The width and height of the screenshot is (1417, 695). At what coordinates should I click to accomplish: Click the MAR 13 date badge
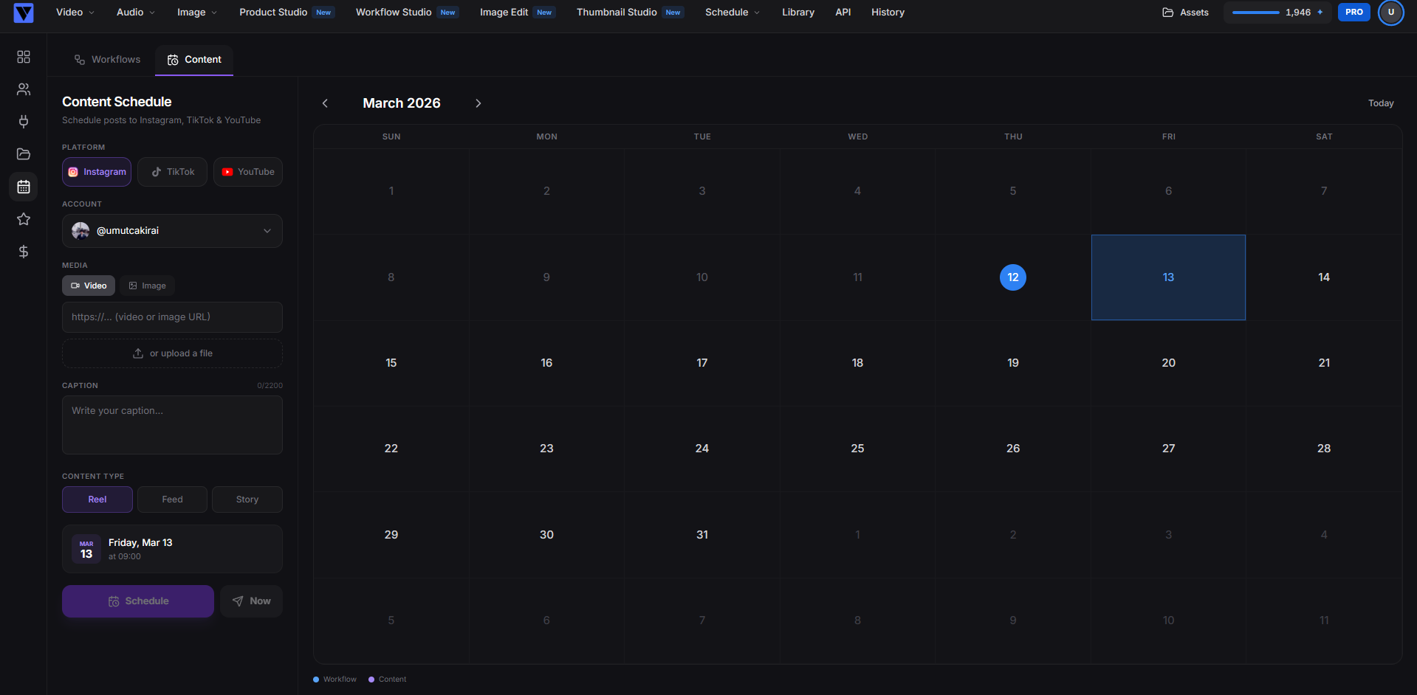(86, 549)
